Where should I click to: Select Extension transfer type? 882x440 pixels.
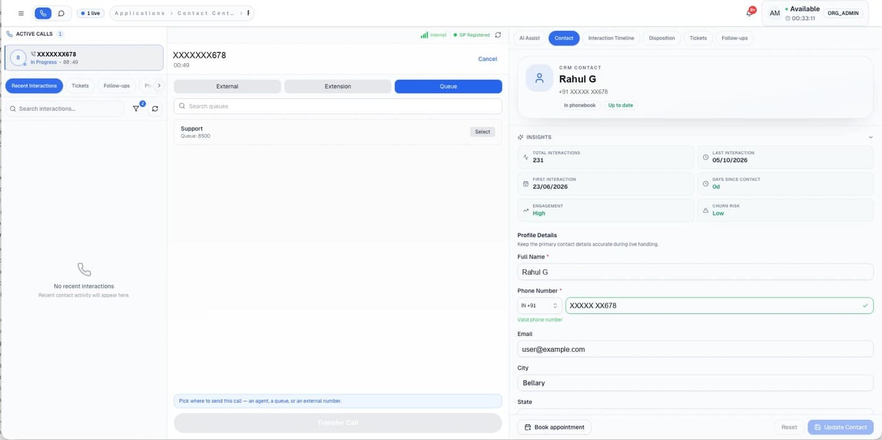(x=338, y=86)
